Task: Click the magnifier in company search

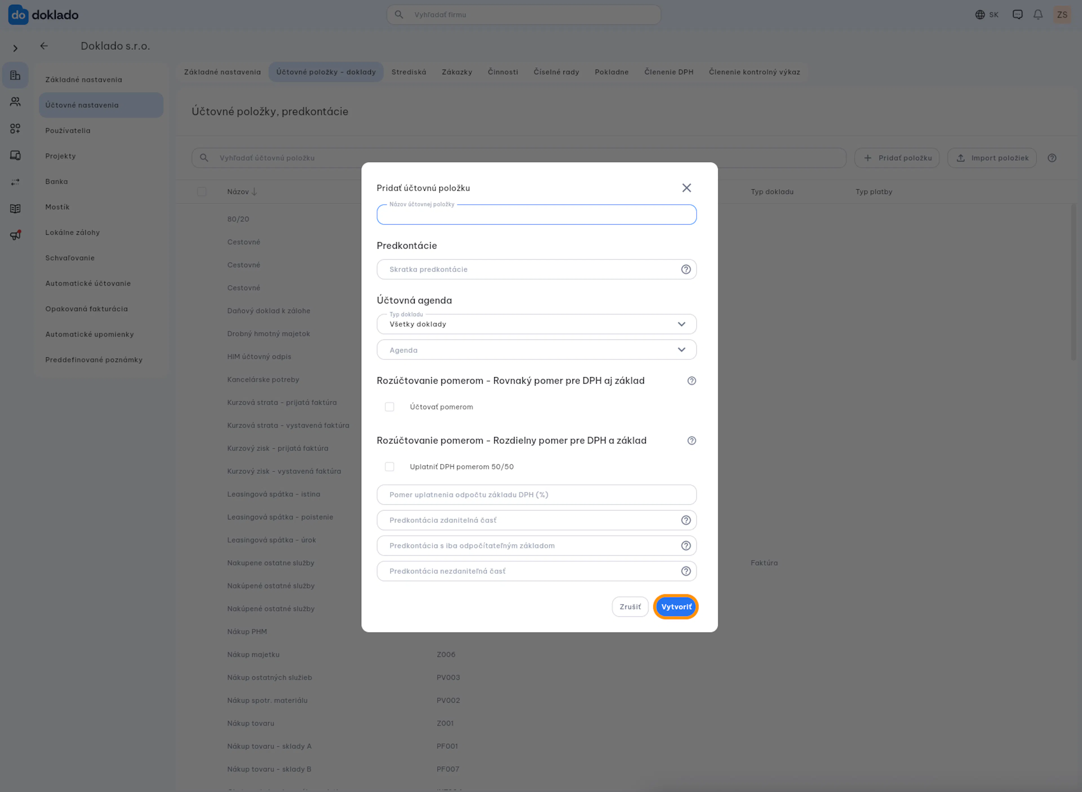Action: [x=399, y=15]
